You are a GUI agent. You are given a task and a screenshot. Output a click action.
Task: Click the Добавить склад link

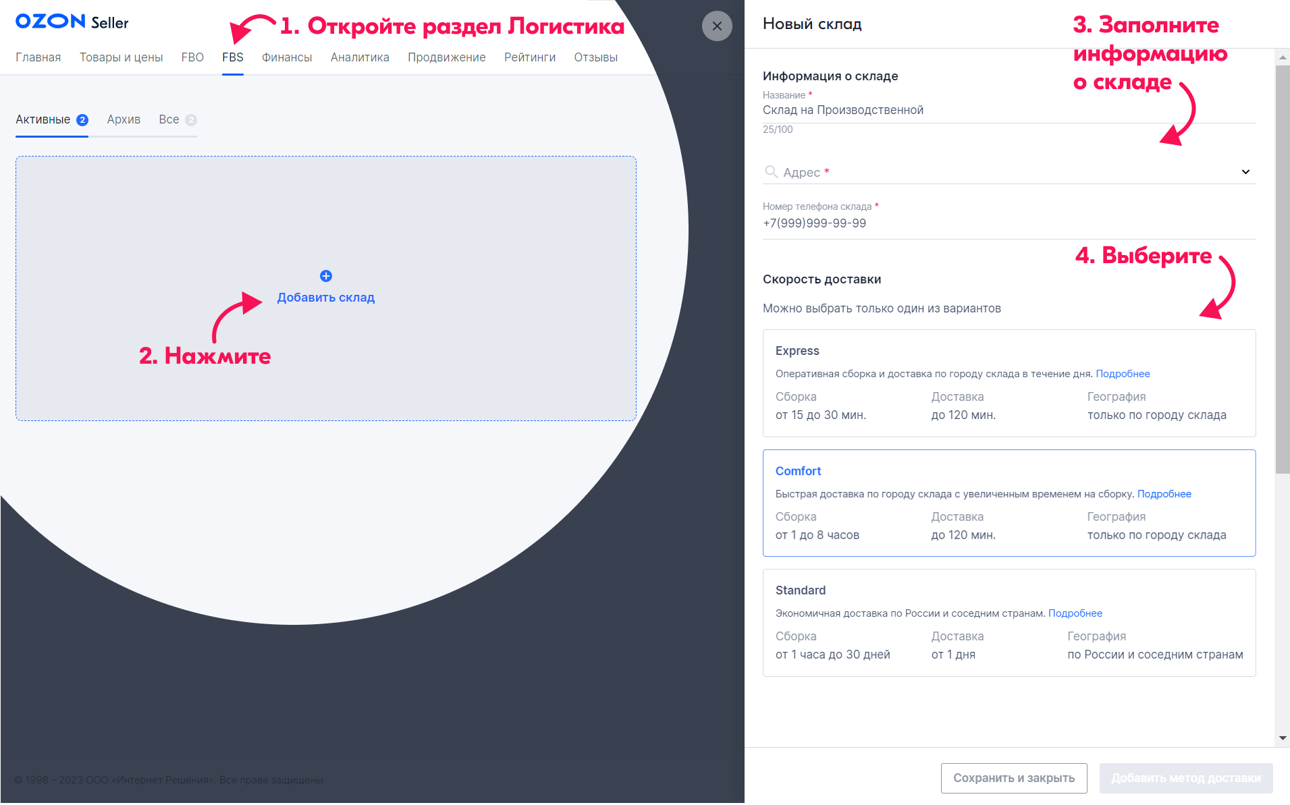(326, 298)
